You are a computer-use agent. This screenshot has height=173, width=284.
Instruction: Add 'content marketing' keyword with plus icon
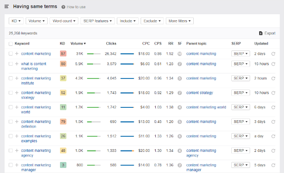point(16,54)
